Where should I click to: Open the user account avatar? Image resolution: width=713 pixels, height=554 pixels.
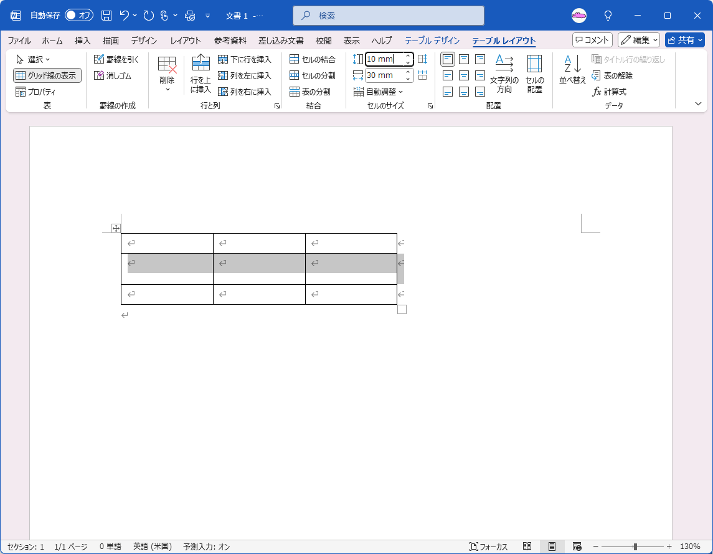579,16
